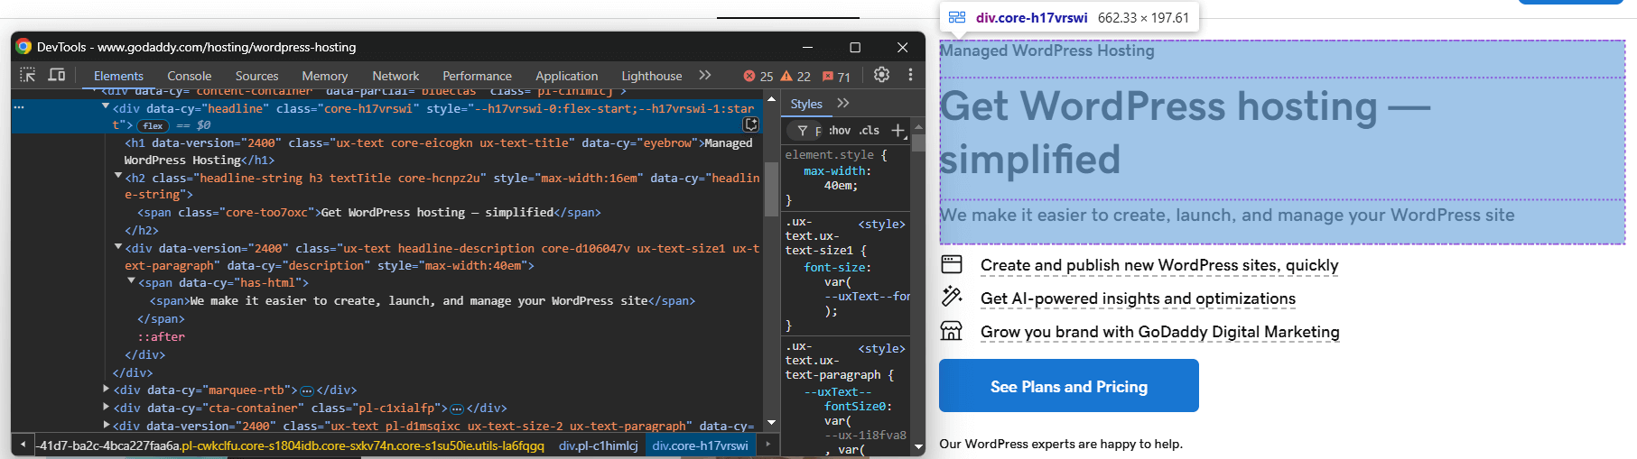The height and width of the screenshot is (459, 1637).
Task: Select div.pl-c1himlcj in the breadcrumb bar
Action: 598,445
